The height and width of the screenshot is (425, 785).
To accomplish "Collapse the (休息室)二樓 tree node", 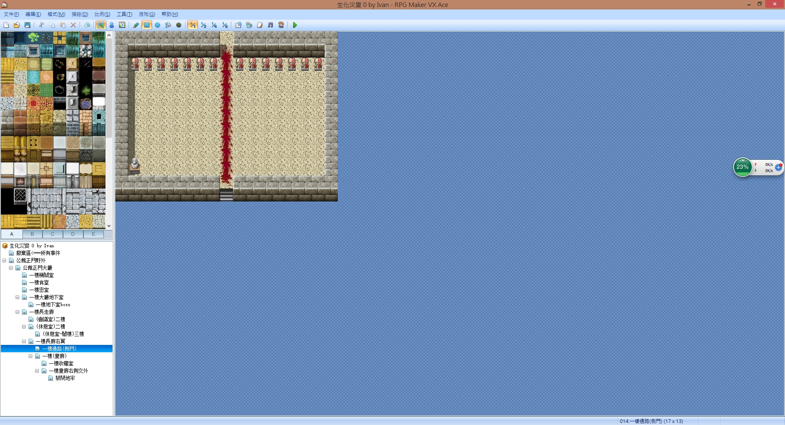I will point(24,327).
